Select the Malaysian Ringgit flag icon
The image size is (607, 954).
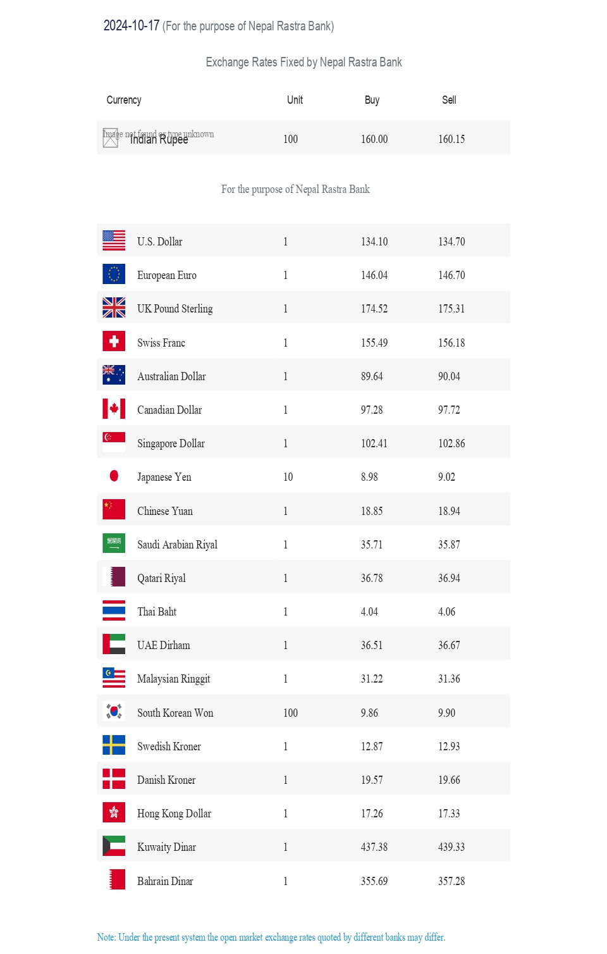click(114, 678)
